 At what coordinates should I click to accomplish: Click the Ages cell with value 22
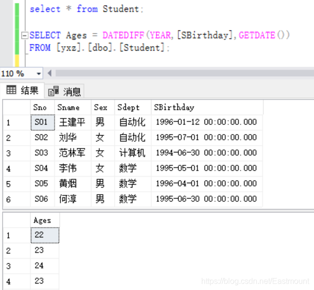click(x=45, y=235)
